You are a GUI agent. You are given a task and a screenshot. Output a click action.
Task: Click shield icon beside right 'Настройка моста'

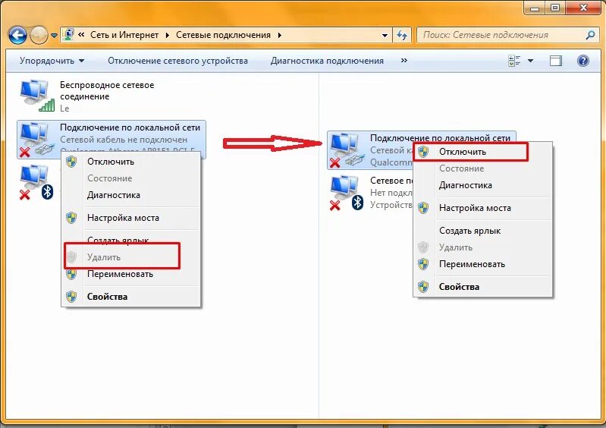(x=423, y=208)
